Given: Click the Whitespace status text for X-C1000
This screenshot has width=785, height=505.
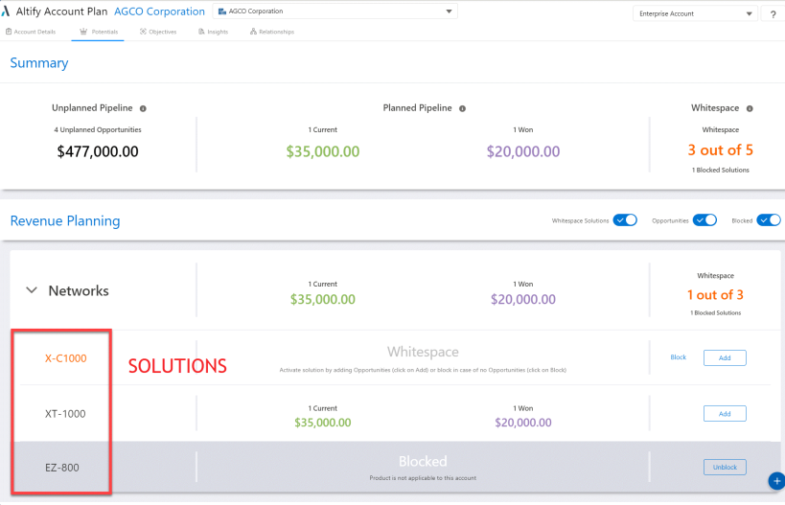Looking at the screenshot, I should (x=423, y=352).
